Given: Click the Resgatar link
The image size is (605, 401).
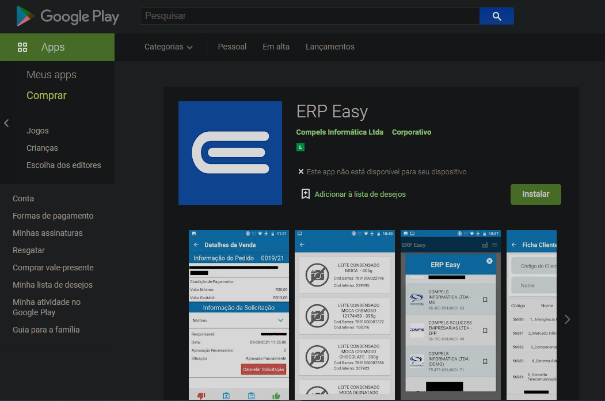Looking at the screenshot, I should [x=29, y=251].
